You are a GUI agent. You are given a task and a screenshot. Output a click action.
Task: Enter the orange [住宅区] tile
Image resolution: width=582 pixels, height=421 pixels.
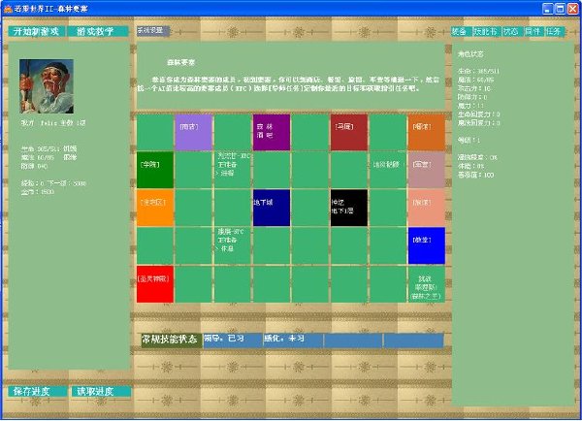pos(155,208)
